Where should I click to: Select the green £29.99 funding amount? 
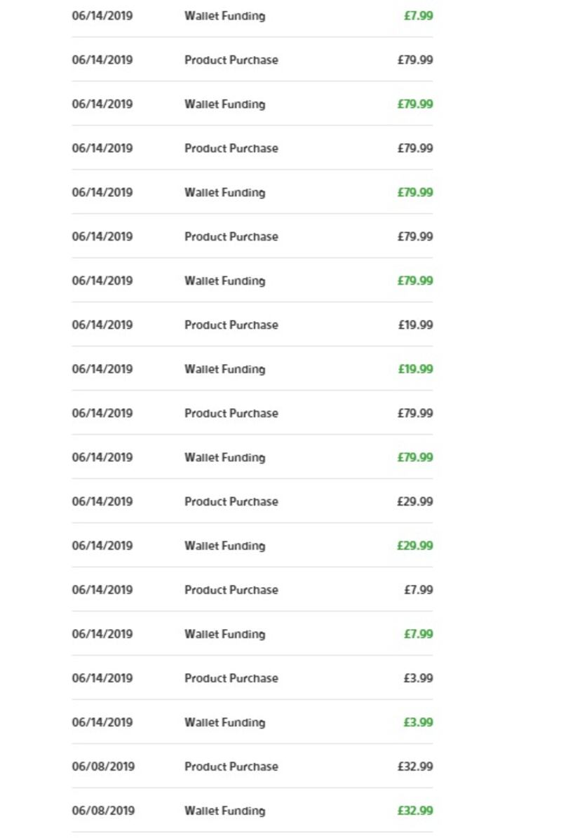415,546
